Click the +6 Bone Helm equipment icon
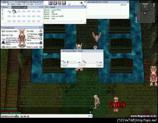The image size is (158, 123). (3, 31)
